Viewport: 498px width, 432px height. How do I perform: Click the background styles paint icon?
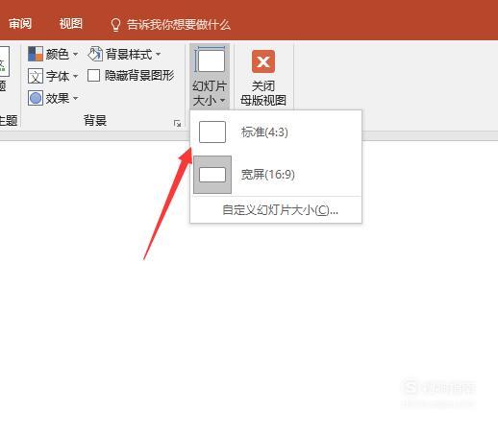[95, 54]
